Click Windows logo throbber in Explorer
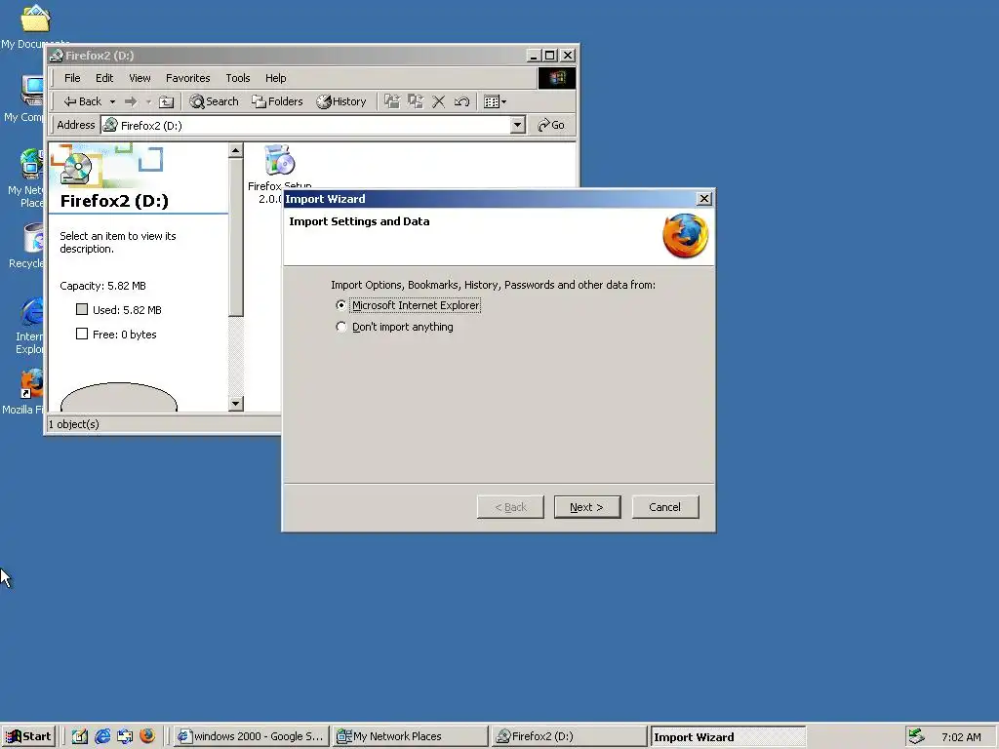 pos(557,78)
